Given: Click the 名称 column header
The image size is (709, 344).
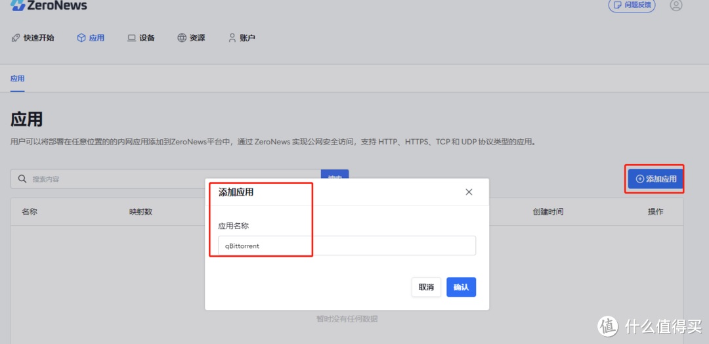Looking at the screenshot, I should [x=30, y=211].
